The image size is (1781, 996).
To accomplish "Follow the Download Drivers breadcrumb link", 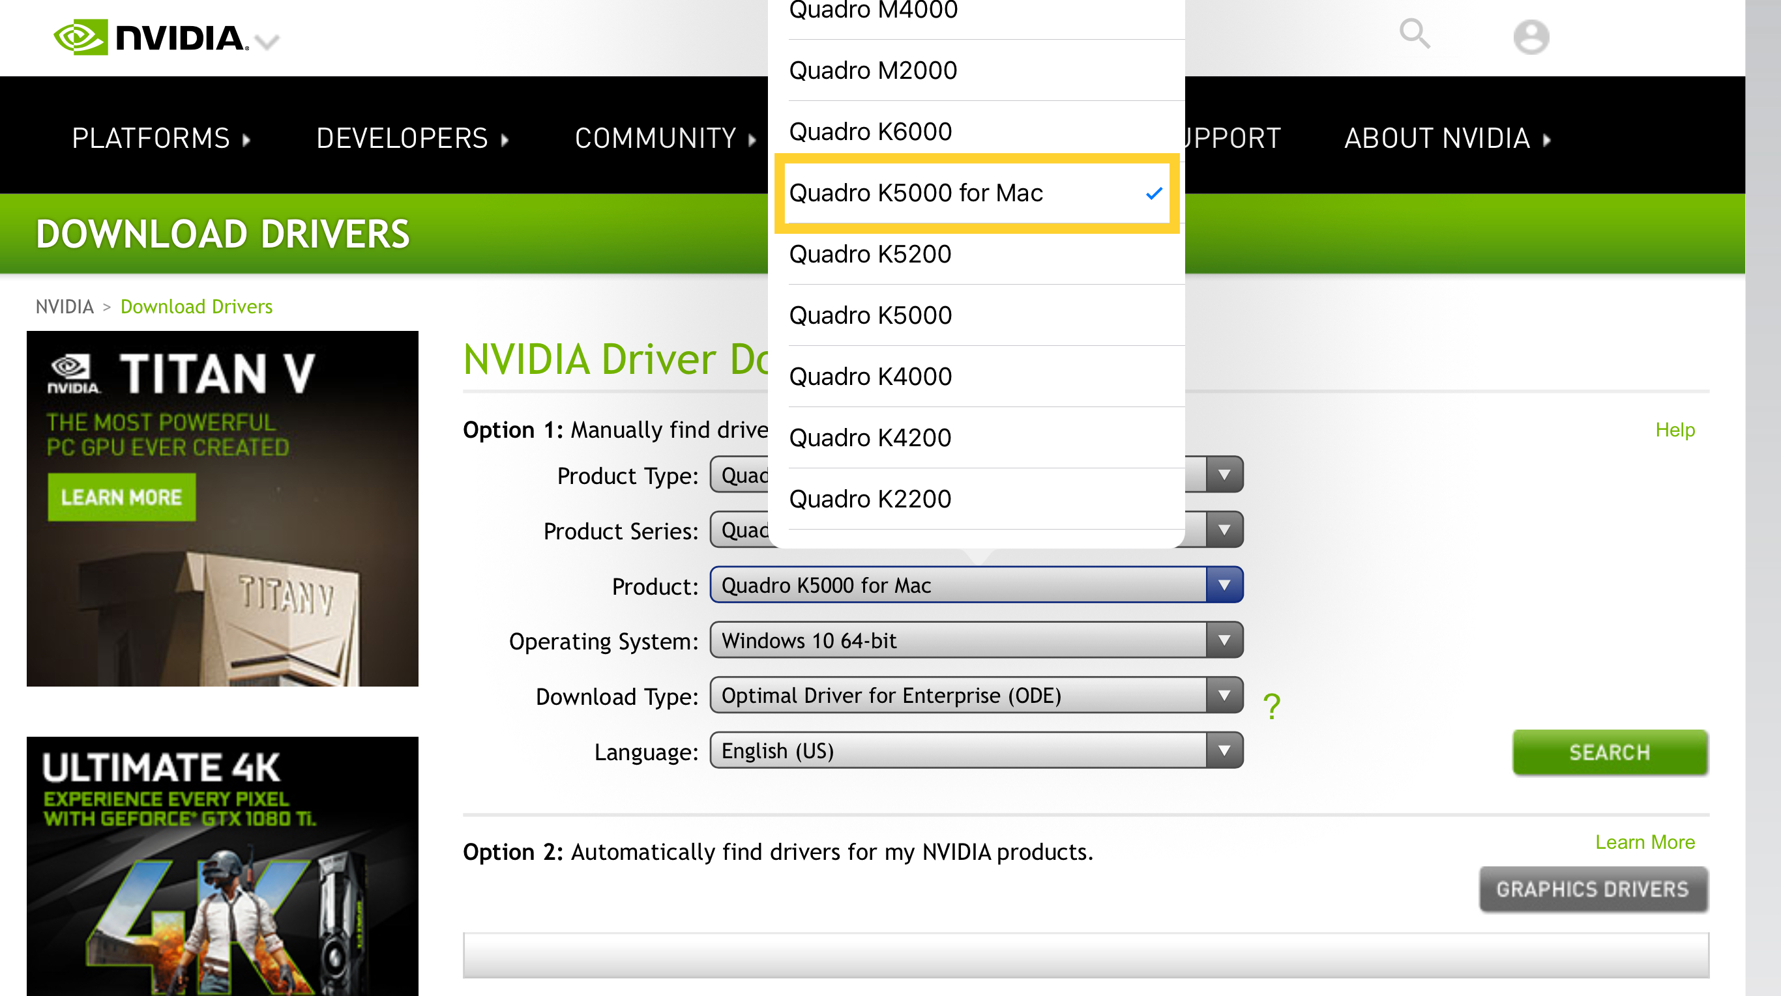I will (x=196, y=307).
